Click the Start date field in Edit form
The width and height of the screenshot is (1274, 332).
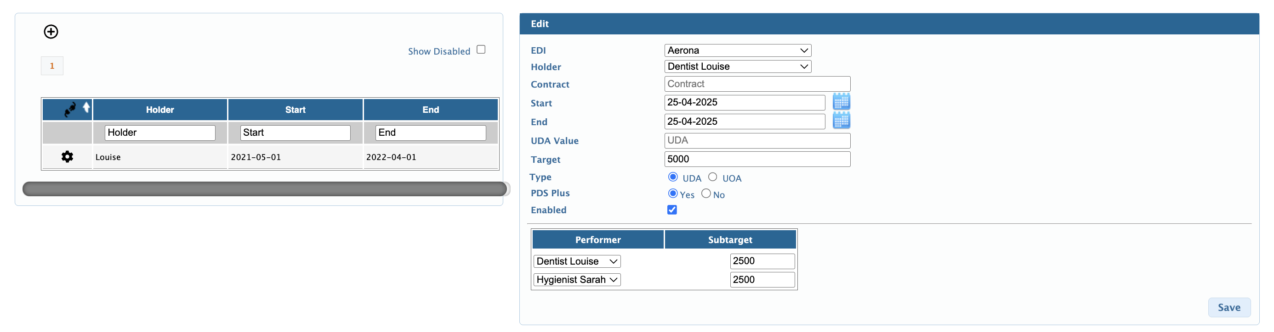coord(745,103)
